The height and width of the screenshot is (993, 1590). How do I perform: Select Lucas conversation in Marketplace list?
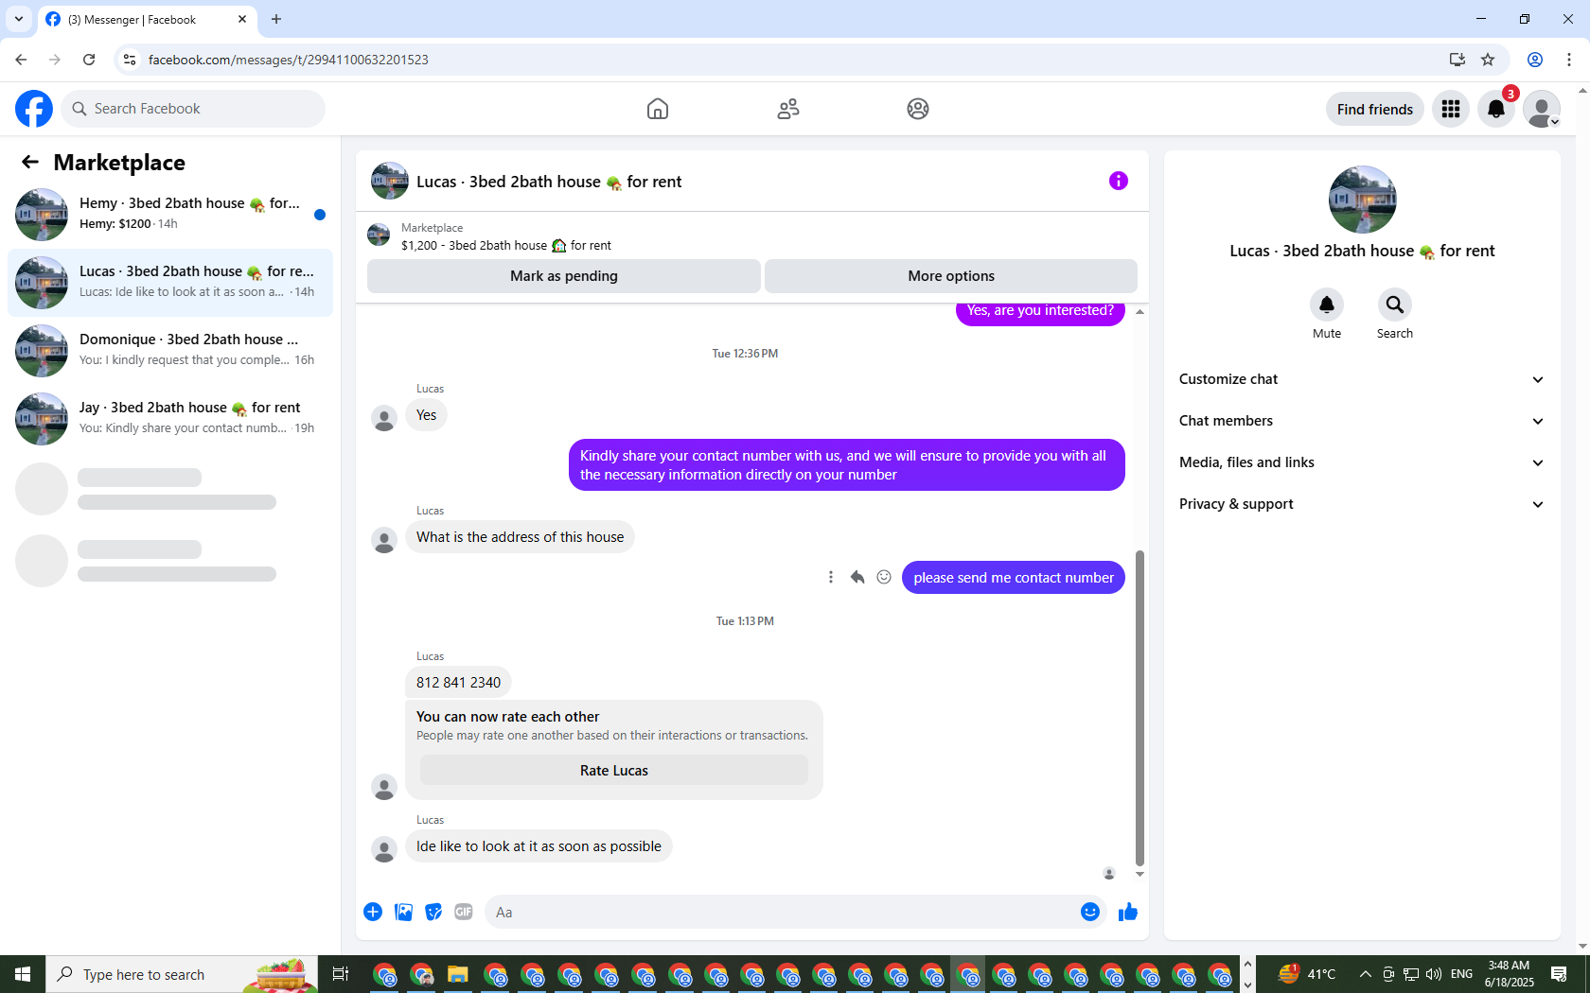pyautogui.click(x=170, y=283)
